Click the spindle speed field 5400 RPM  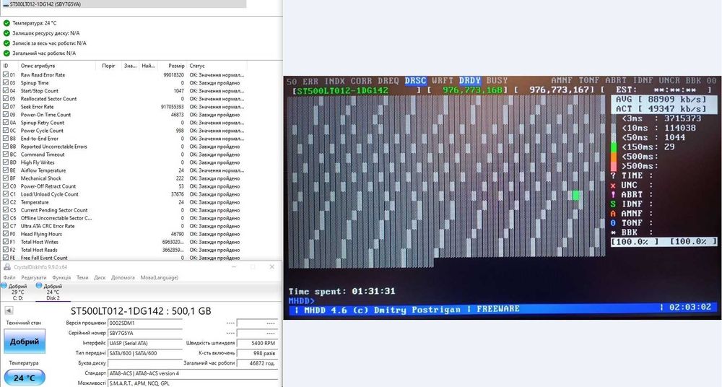[257, 343]
